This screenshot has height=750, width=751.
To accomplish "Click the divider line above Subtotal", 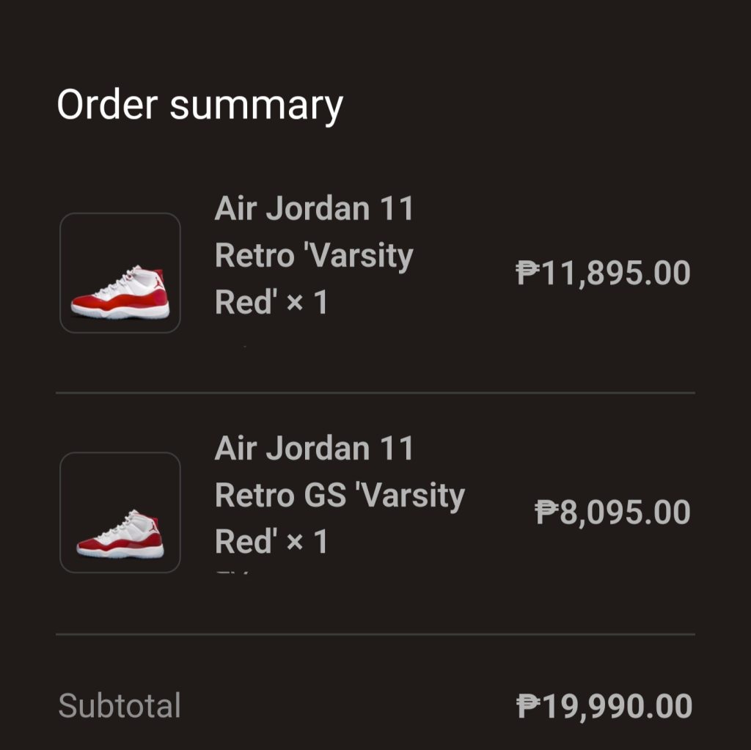I will pyautogui.click(x=375, y=633).
